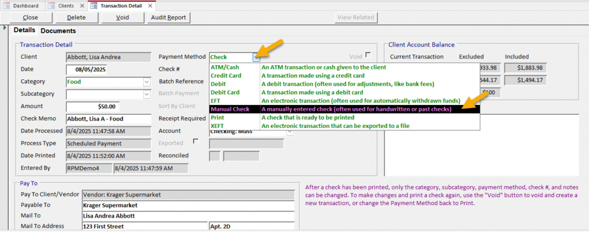Image resolution: width=589 pixels, height=232 pixels.
Task: Toggle the Void checkbox
Action: point(368,55)
